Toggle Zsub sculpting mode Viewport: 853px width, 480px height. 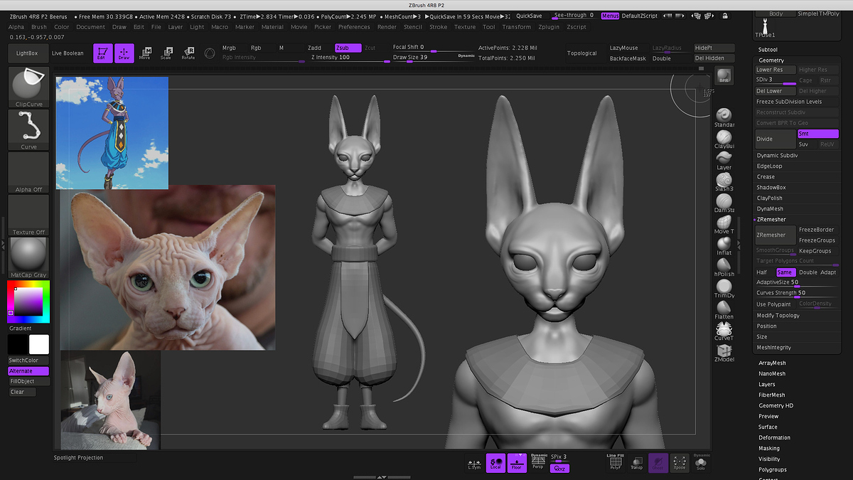(x=348, y=48)
